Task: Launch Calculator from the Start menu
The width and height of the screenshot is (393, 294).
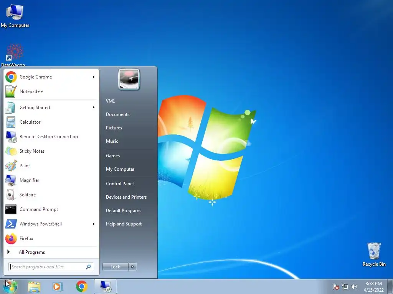Action: tap(51, 122)
